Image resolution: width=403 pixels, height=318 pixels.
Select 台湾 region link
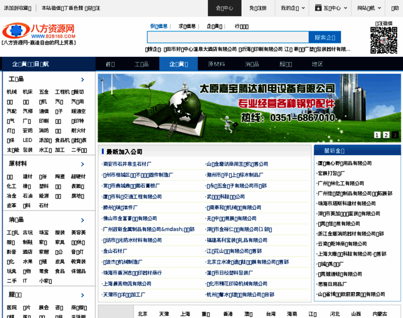pos(270,314)
